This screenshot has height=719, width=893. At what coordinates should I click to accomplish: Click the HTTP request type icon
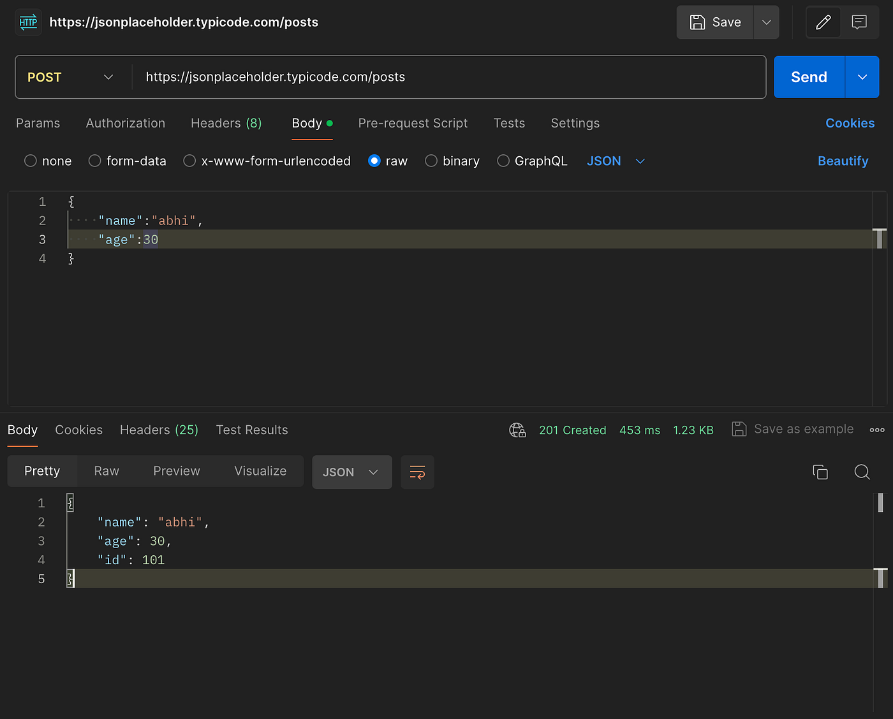[x=28, y=22]
